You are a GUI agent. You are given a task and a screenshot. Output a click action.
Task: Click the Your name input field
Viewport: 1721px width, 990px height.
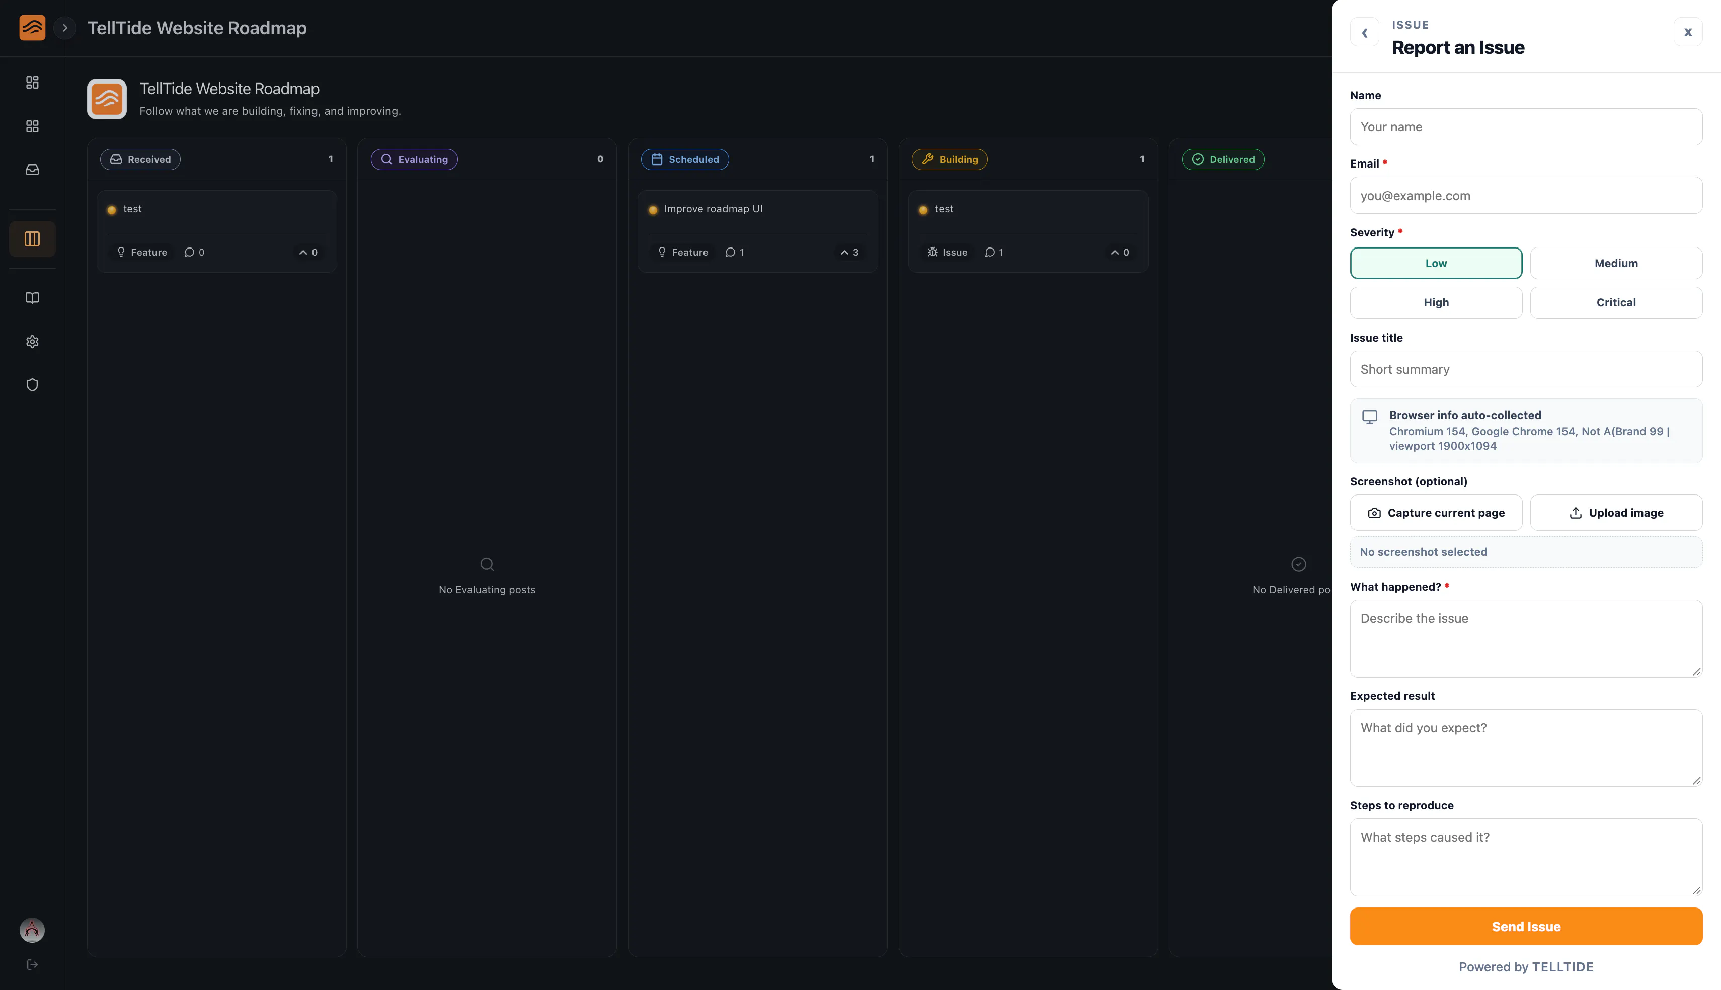pyautogui.click(x=1526, y=126)
